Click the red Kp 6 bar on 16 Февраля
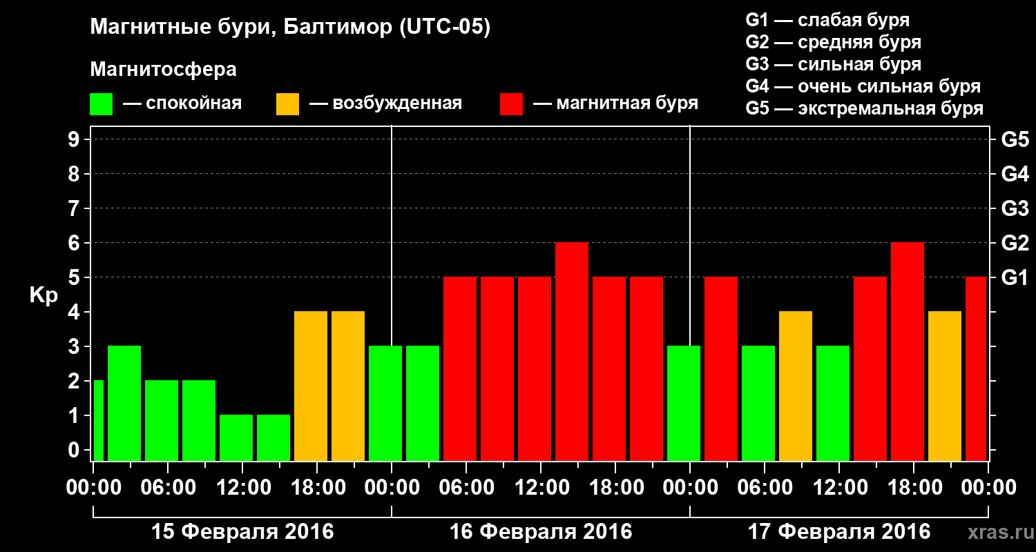1036x552 pixels. click(572, 351)
